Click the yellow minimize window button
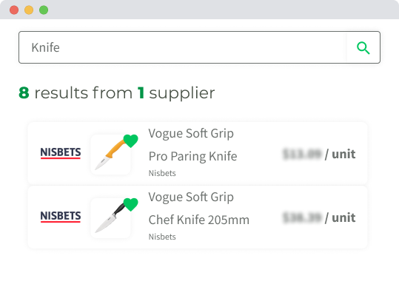 [x=29, y=10]
